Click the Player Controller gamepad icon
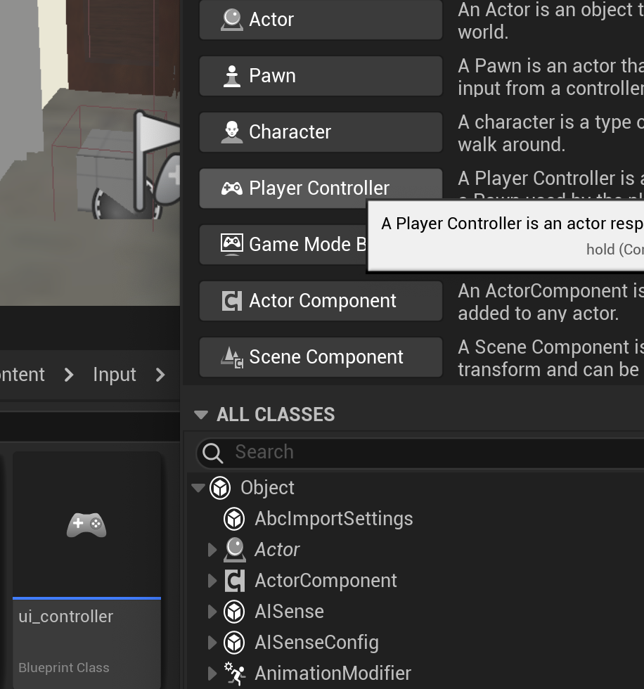The height and width of the screenshot is (689, 644). coord(231,188)
